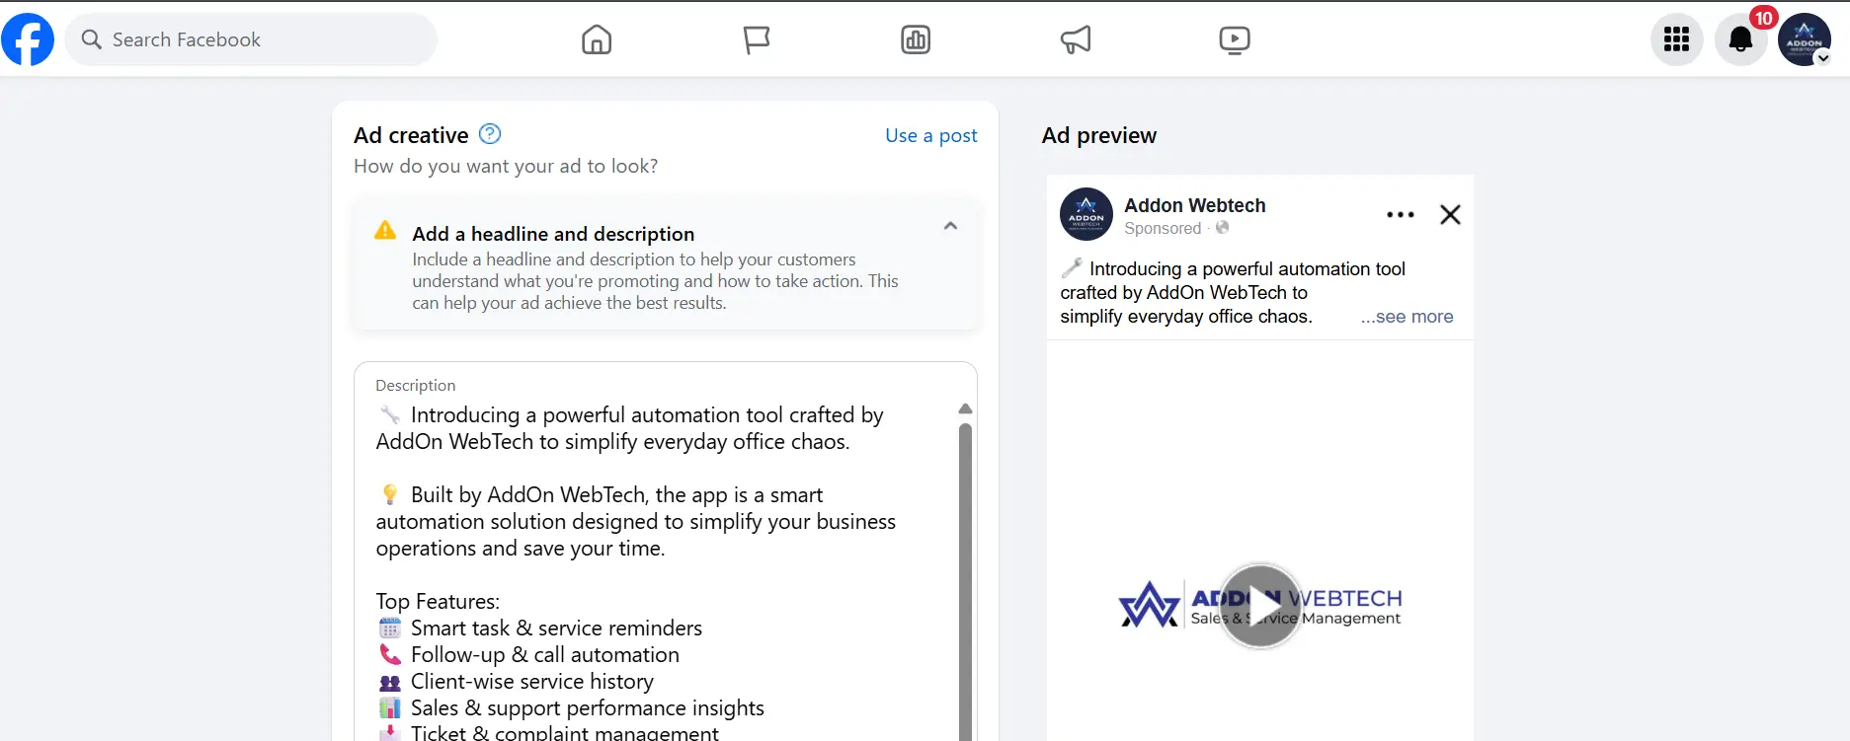Click the public globe icon beside Sponsored
Screen dimensions: 1850x741
1222,228
